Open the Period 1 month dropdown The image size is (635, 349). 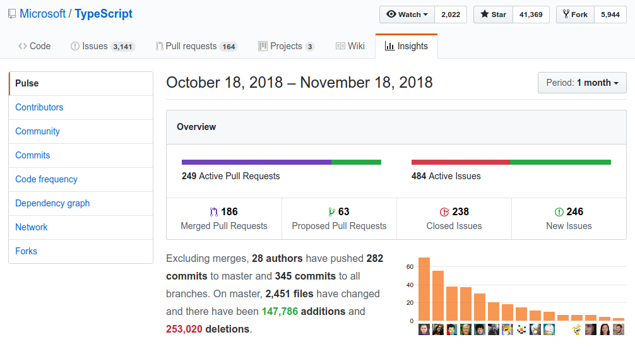(x=582, y=83)
